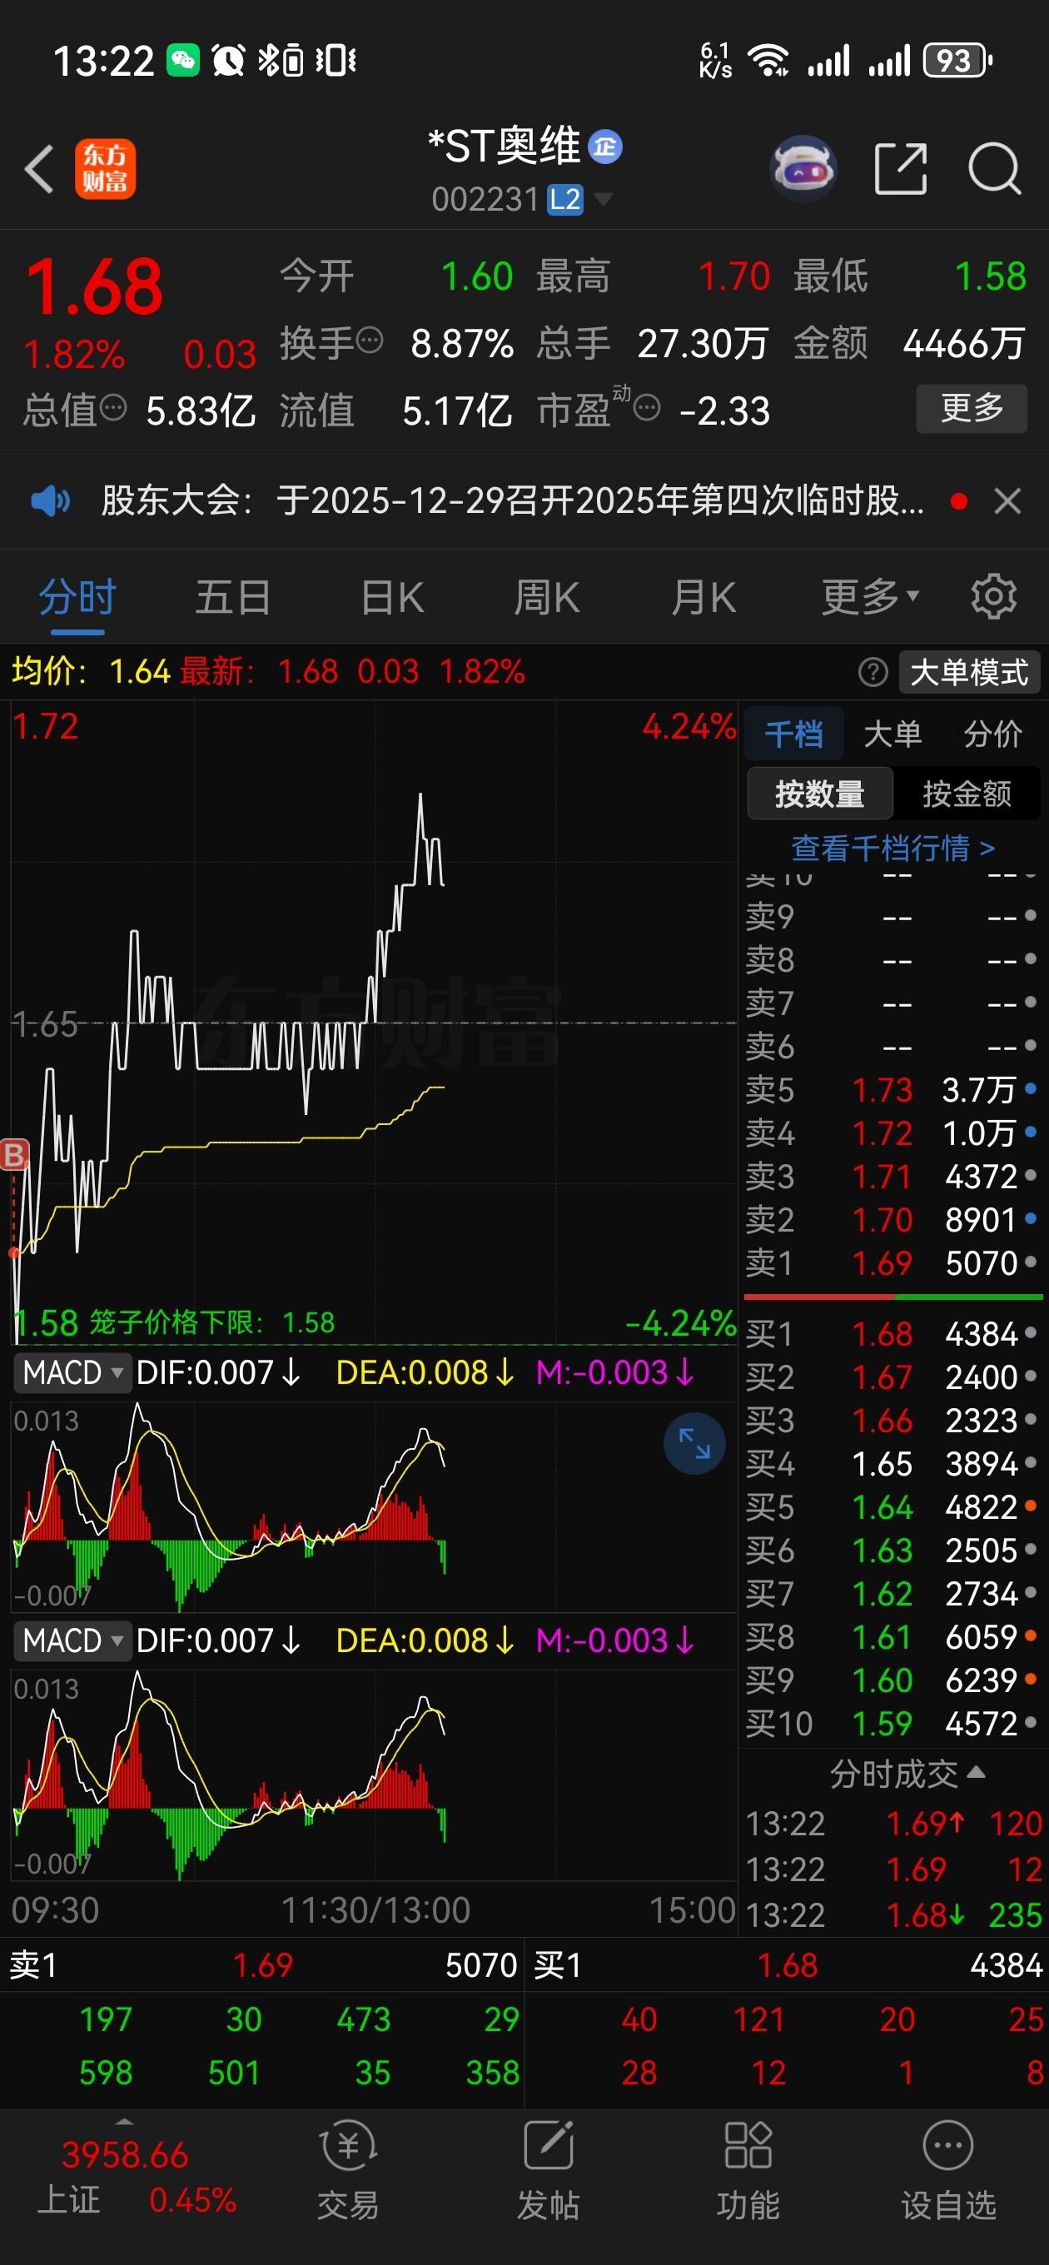Tap the 卖2 row at 1.70

click(892, 1221)
